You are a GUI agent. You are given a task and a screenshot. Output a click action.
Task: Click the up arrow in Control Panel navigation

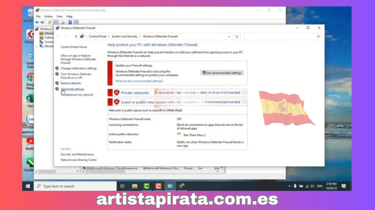coord(76,36)
